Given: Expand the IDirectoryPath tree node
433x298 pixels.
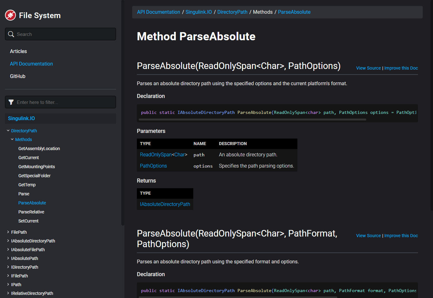Looking at the screenshot, I should (8, 267).
